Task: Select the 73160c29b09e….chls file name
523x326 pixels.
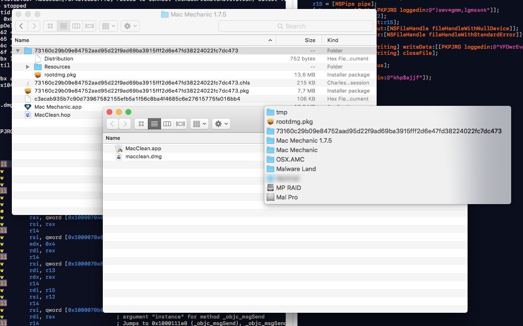Action: coord(142,83)
